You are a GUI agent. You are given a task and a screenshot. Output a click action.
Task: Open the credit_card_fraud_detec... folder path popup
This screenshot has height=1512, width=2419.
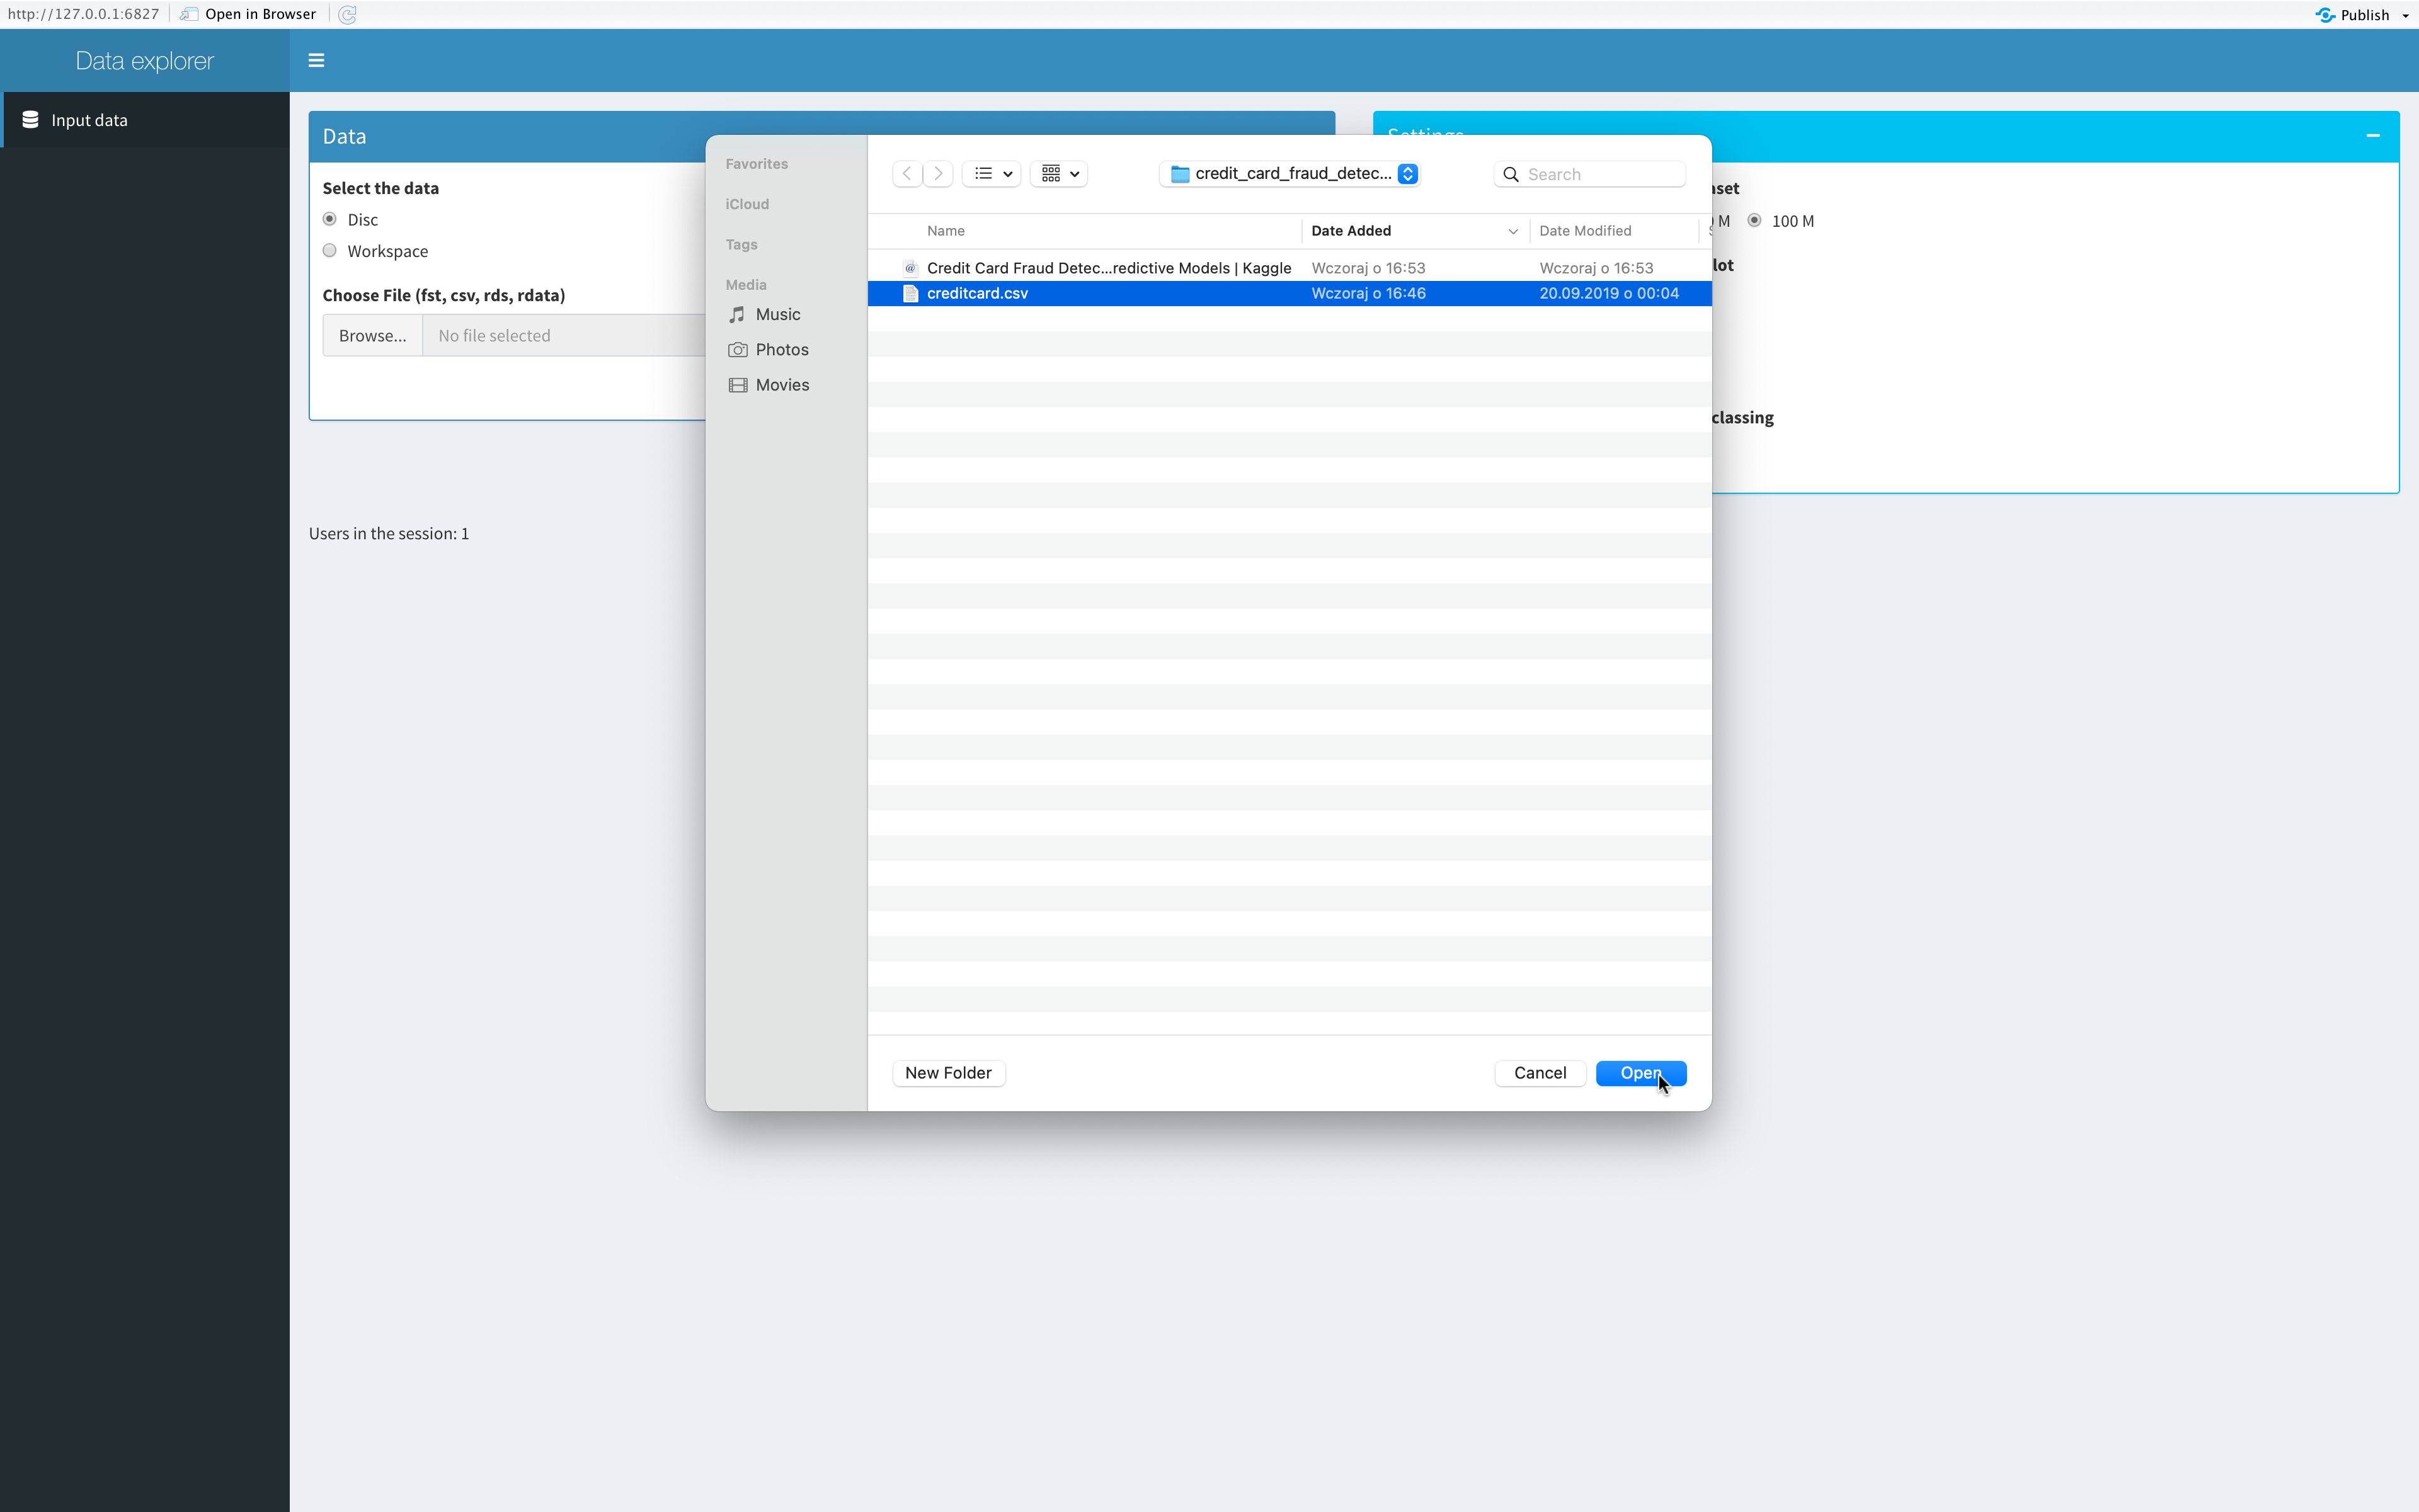[1291, 174]
